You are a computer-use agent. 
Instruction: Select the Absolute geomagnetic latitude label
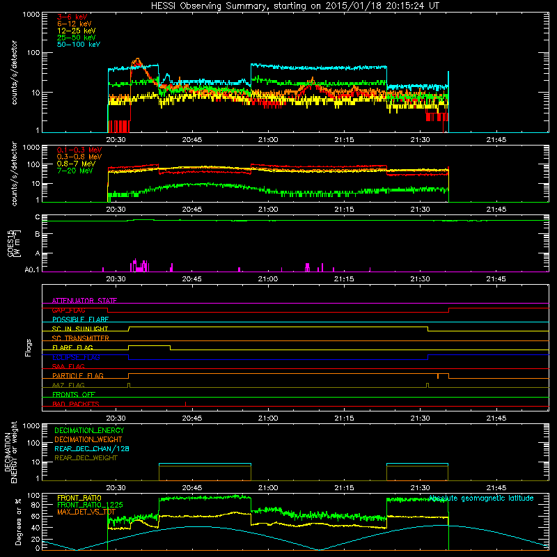pos(481,499)
